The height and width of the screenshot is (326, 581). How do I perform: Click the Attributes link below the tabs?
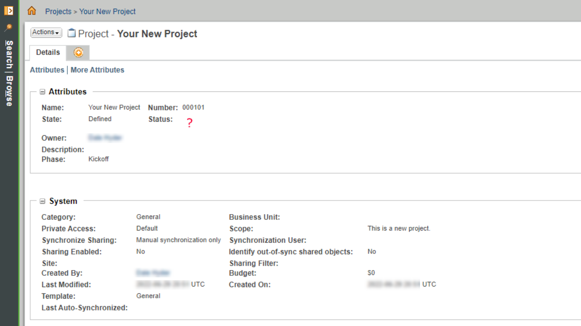point(47,70)
